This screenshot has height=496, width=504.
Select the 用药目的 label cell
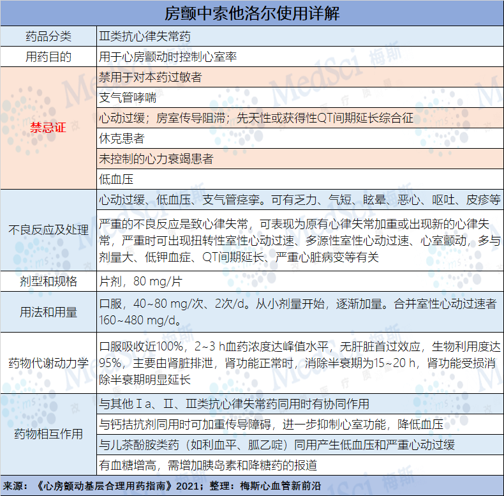[x=48, y=57]
